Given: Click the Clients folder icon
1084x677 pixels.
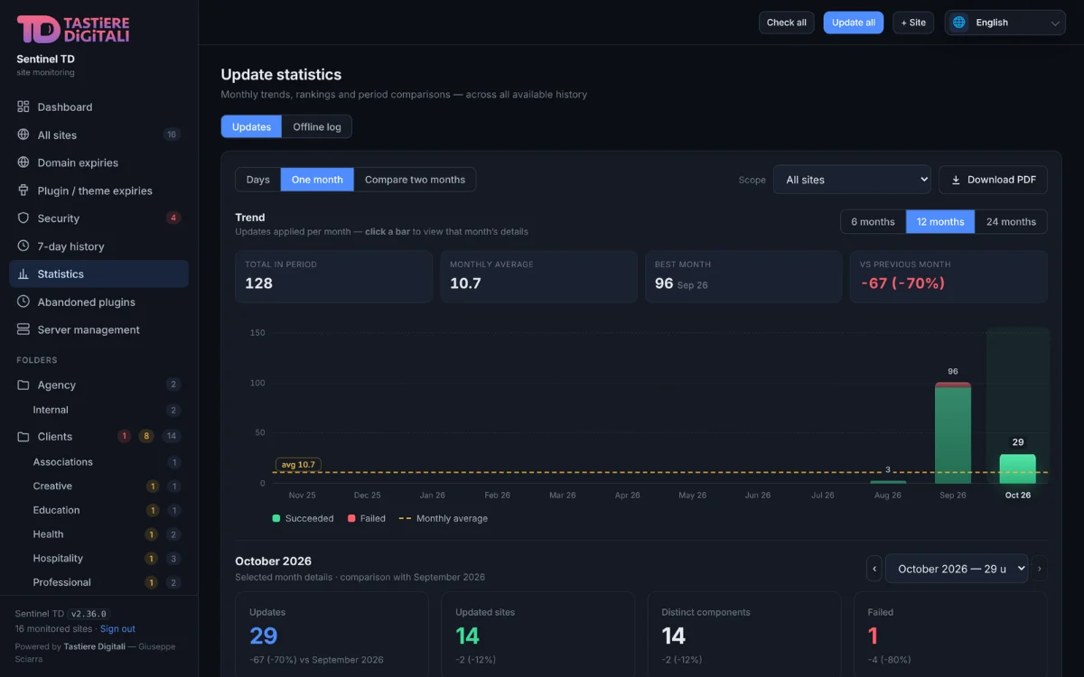Looking at the screenshot, I should (x=23, y=436).
